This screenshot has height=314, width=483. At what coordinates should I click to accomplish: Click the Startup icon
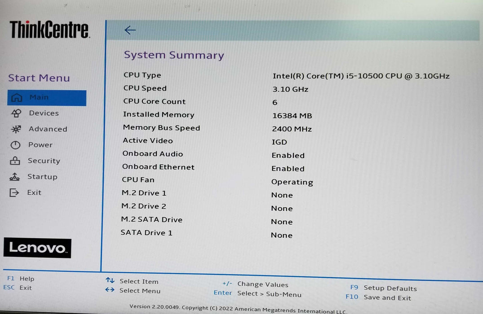(x=14, y=177)
